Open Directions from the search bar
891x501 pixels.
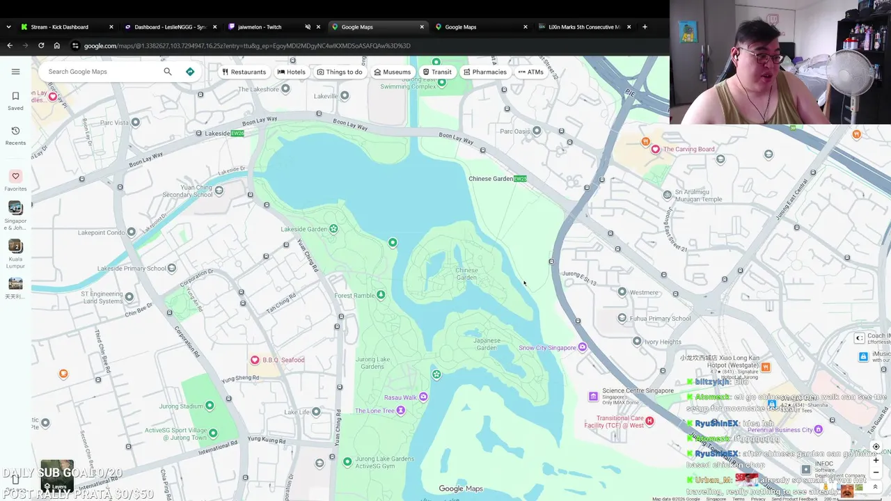pyautogui.click(x=190, y=72)
